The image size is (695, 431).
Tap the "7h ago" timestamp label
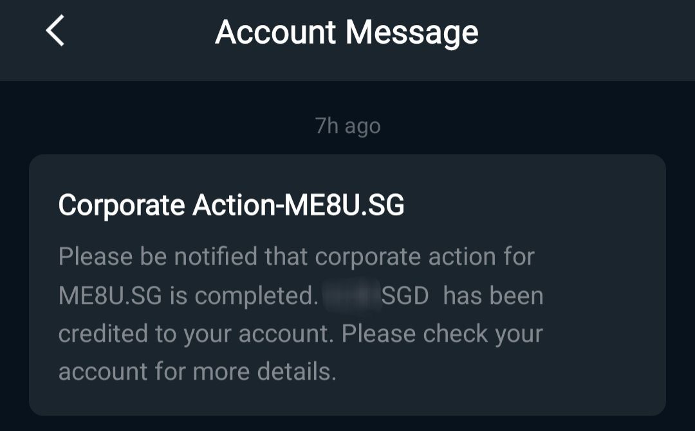click(347, 126)
